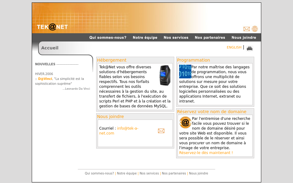Click Réservez-le dès maintenant link
Viewport: 293px width, 183px height.
(206, 152)
